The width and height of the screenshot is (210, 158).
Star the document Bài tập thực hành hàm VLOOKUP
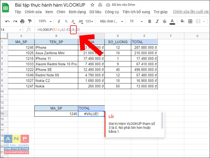(92, 5)
